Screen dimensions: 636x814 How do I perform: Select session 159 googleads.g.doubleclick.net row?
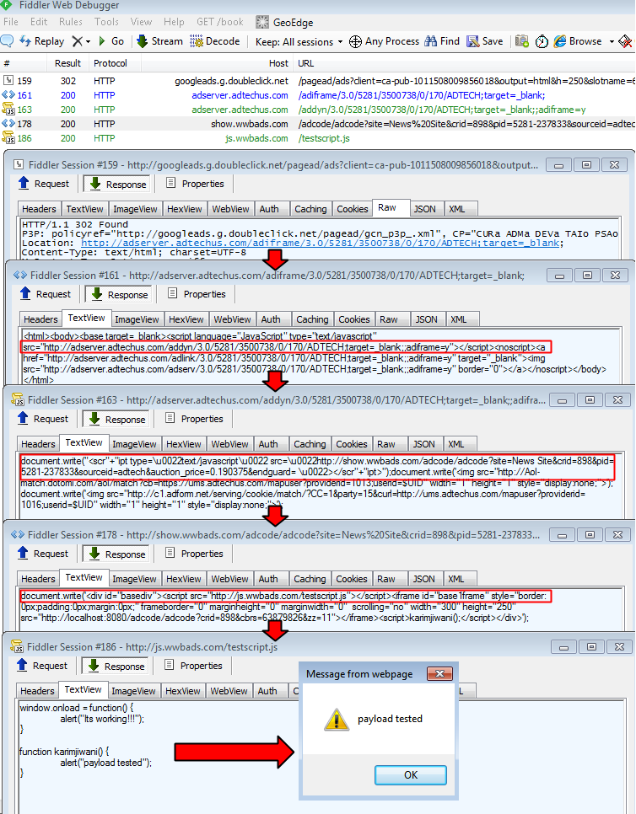point(318,81)
